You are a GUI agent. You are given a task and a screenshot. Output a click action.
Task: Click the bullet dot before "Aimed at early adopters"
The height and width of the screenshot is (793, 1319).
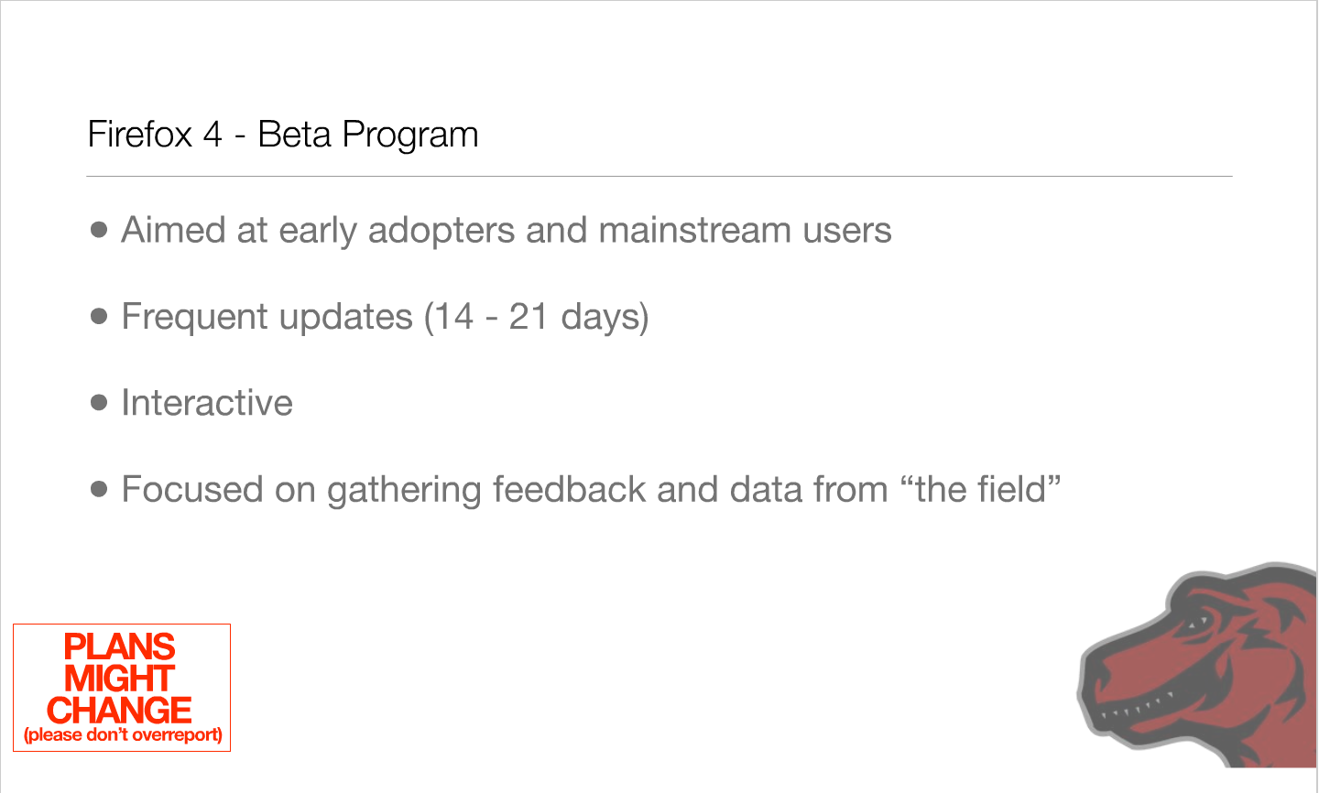tap(99, 229)
